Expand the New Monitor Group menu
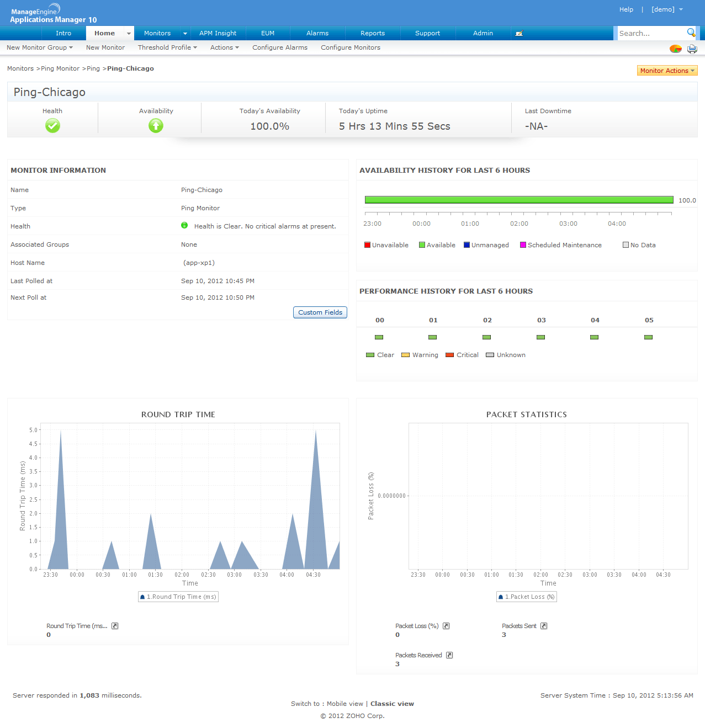The width and height of the screenshot is (705, 723). [40, 47]
